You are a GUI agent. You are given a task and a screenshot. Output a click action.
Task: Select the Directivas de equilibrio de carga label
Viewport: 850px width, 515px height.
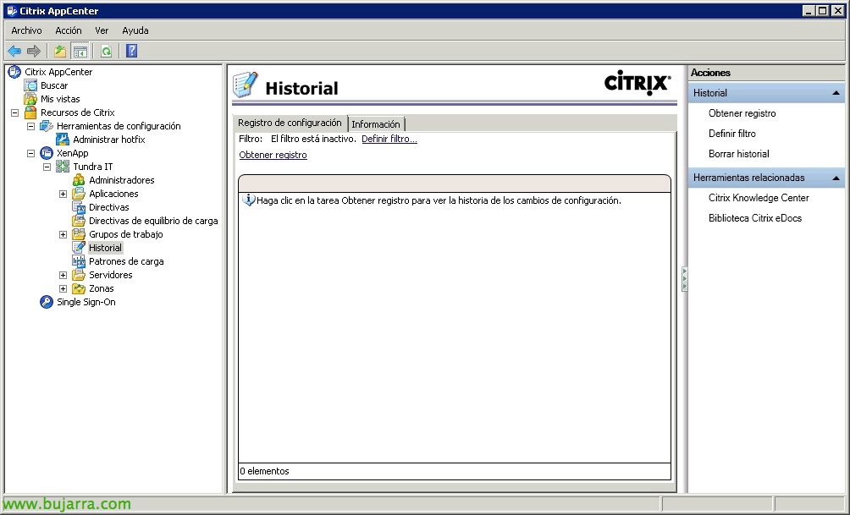click(153, 221)
